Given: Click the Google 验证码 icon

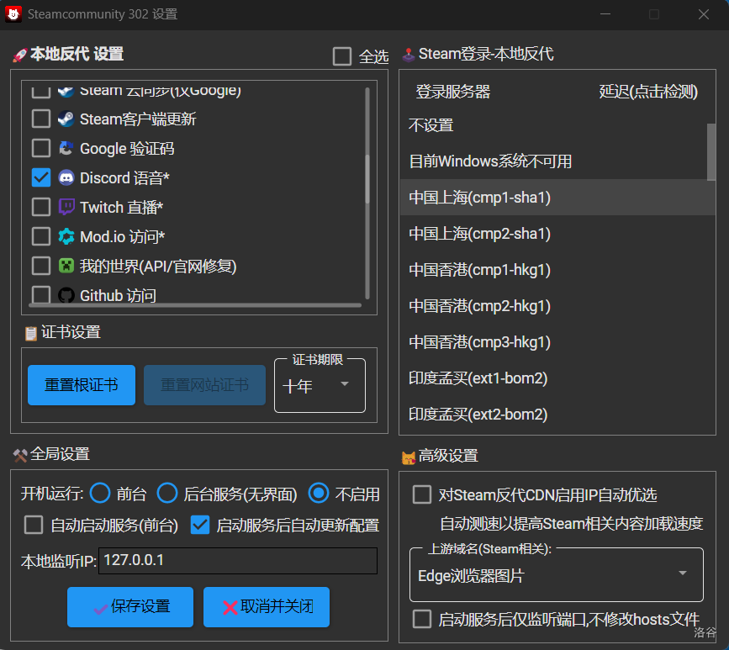Looking at the screenshot, I should click(66, 149).
